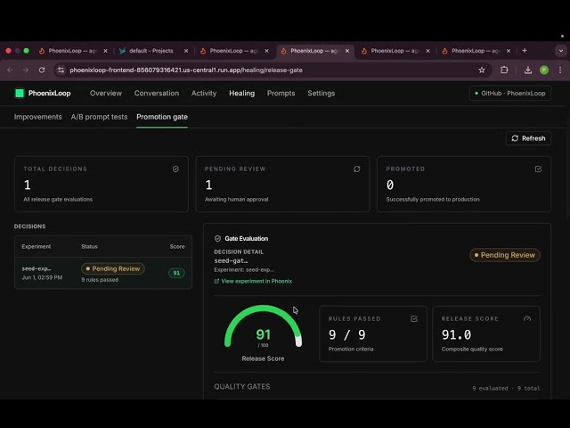Open the Healing nav item
This screenshot has width=570, height=428.
(x=241, y=93)
